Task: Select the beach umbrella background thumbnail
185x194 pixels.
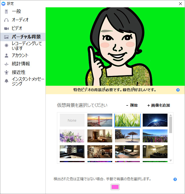Action: (127, 136)
